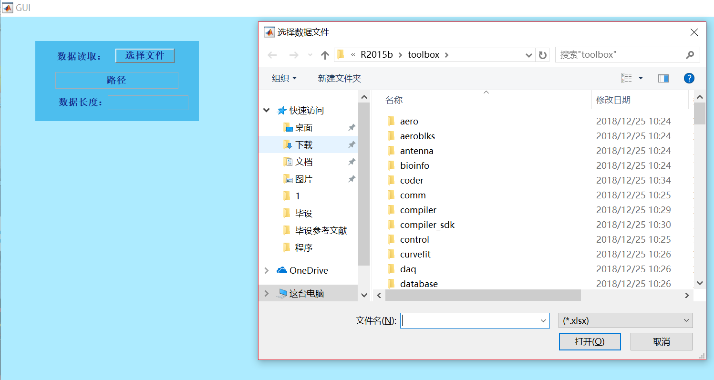
Task: Click 新建文件夹 to create a folder
Action: (340, 78)
